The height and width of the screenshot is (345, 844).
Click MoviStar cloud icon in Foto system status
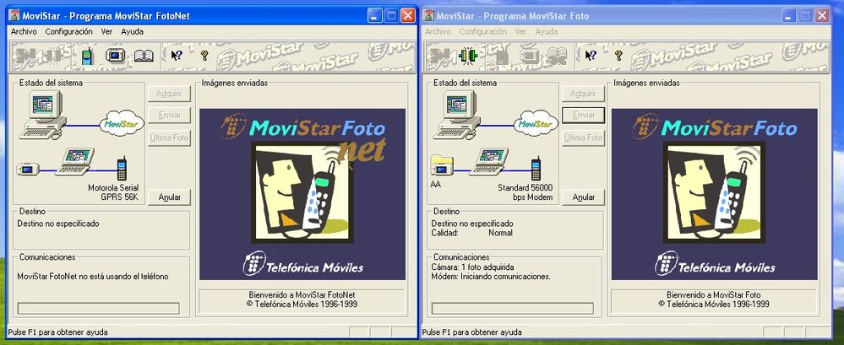pos(536,123)
